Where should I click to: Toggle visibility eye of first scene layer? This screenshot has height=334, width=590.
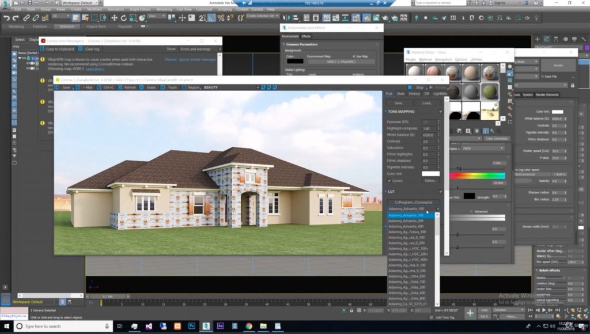point(24,58)
